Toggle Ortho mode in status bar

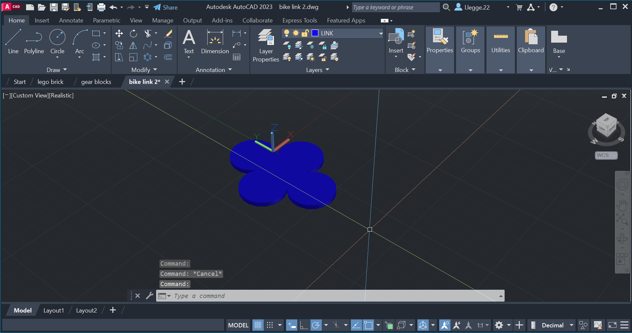tap(304, 325)
